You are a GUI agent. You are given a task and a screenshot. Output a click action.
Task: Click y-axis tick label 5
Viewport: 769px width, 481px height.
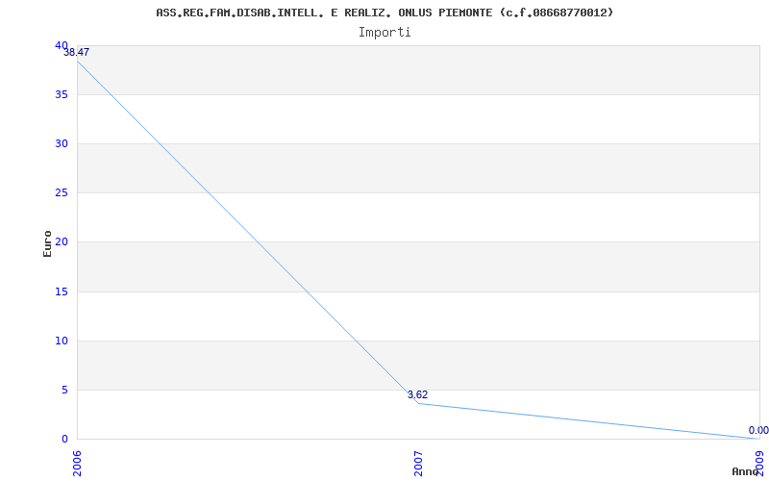(64, 391)
